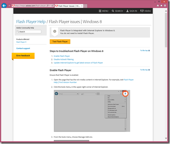Refresh the page with the reload icon
Viewport: 170px width, 144px height.
point(52,6)
